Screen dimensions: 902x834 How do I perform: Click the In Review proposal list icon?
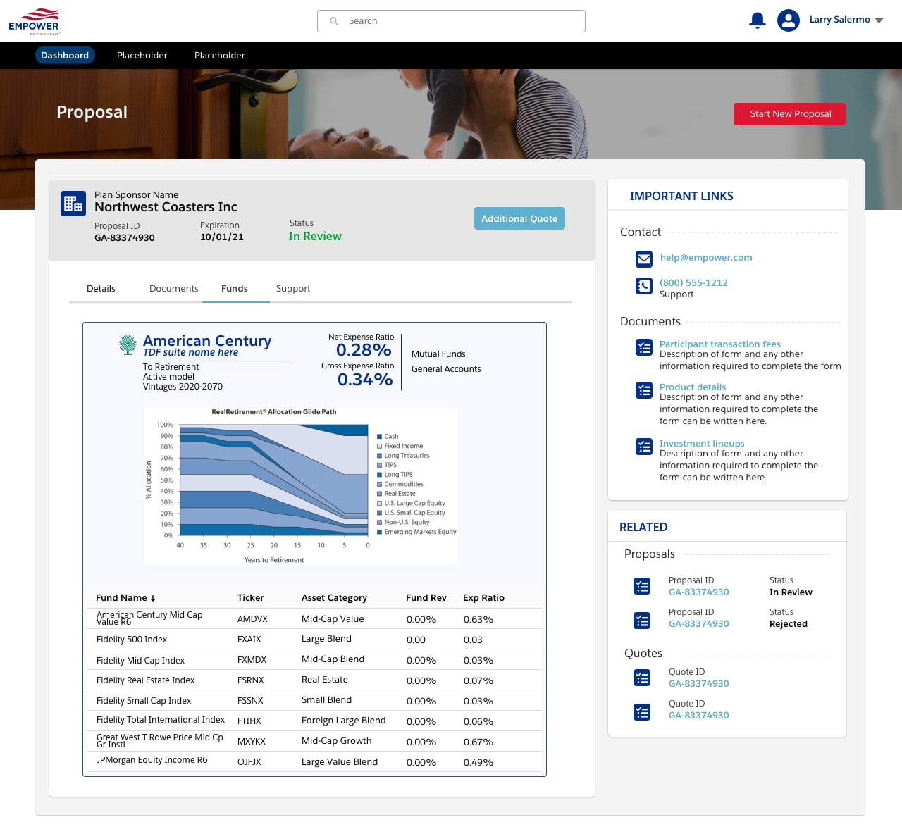click(x=642, y=586)
